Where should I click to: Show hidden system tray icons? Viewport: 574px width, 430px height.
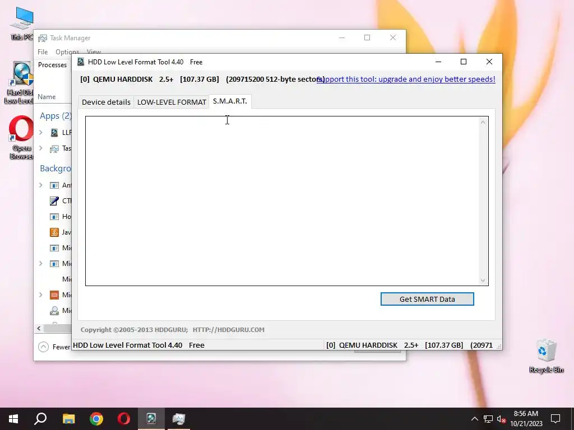pos(474,419)
